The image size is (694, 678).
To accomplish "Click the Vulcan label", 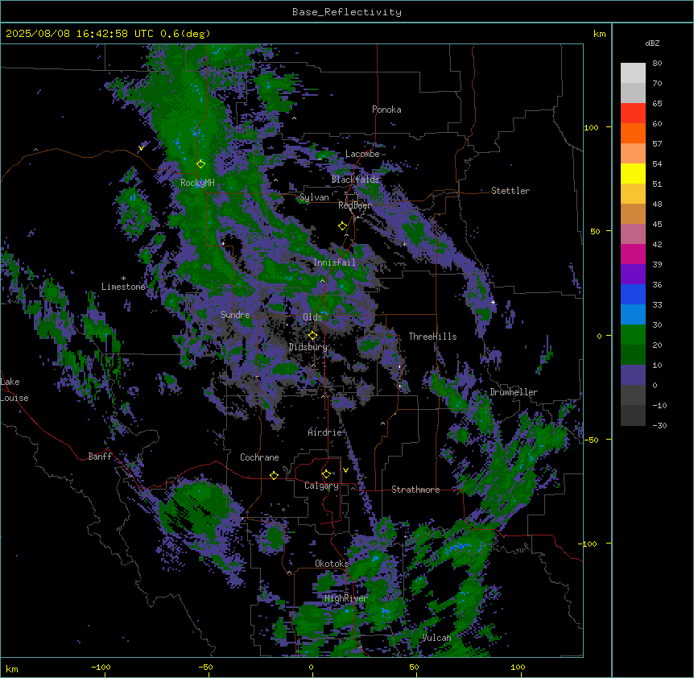I will [436, 638].
